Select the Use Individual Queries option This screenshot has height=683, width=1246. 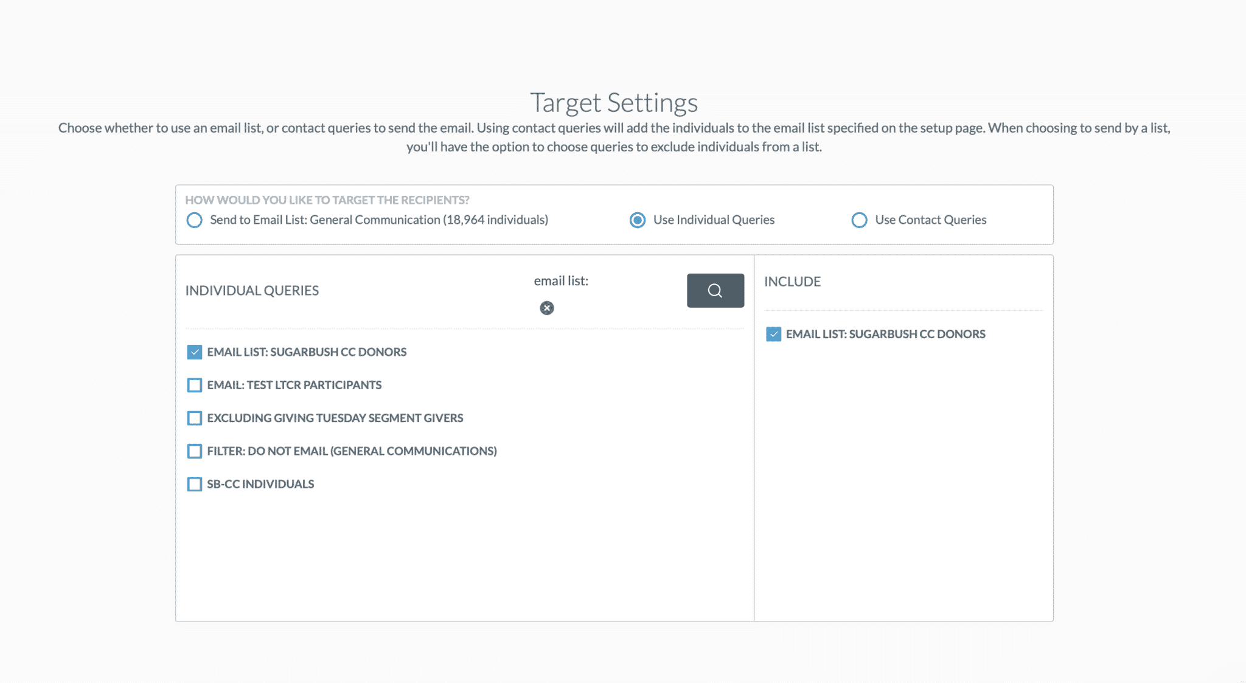click(x=637, y=220)
